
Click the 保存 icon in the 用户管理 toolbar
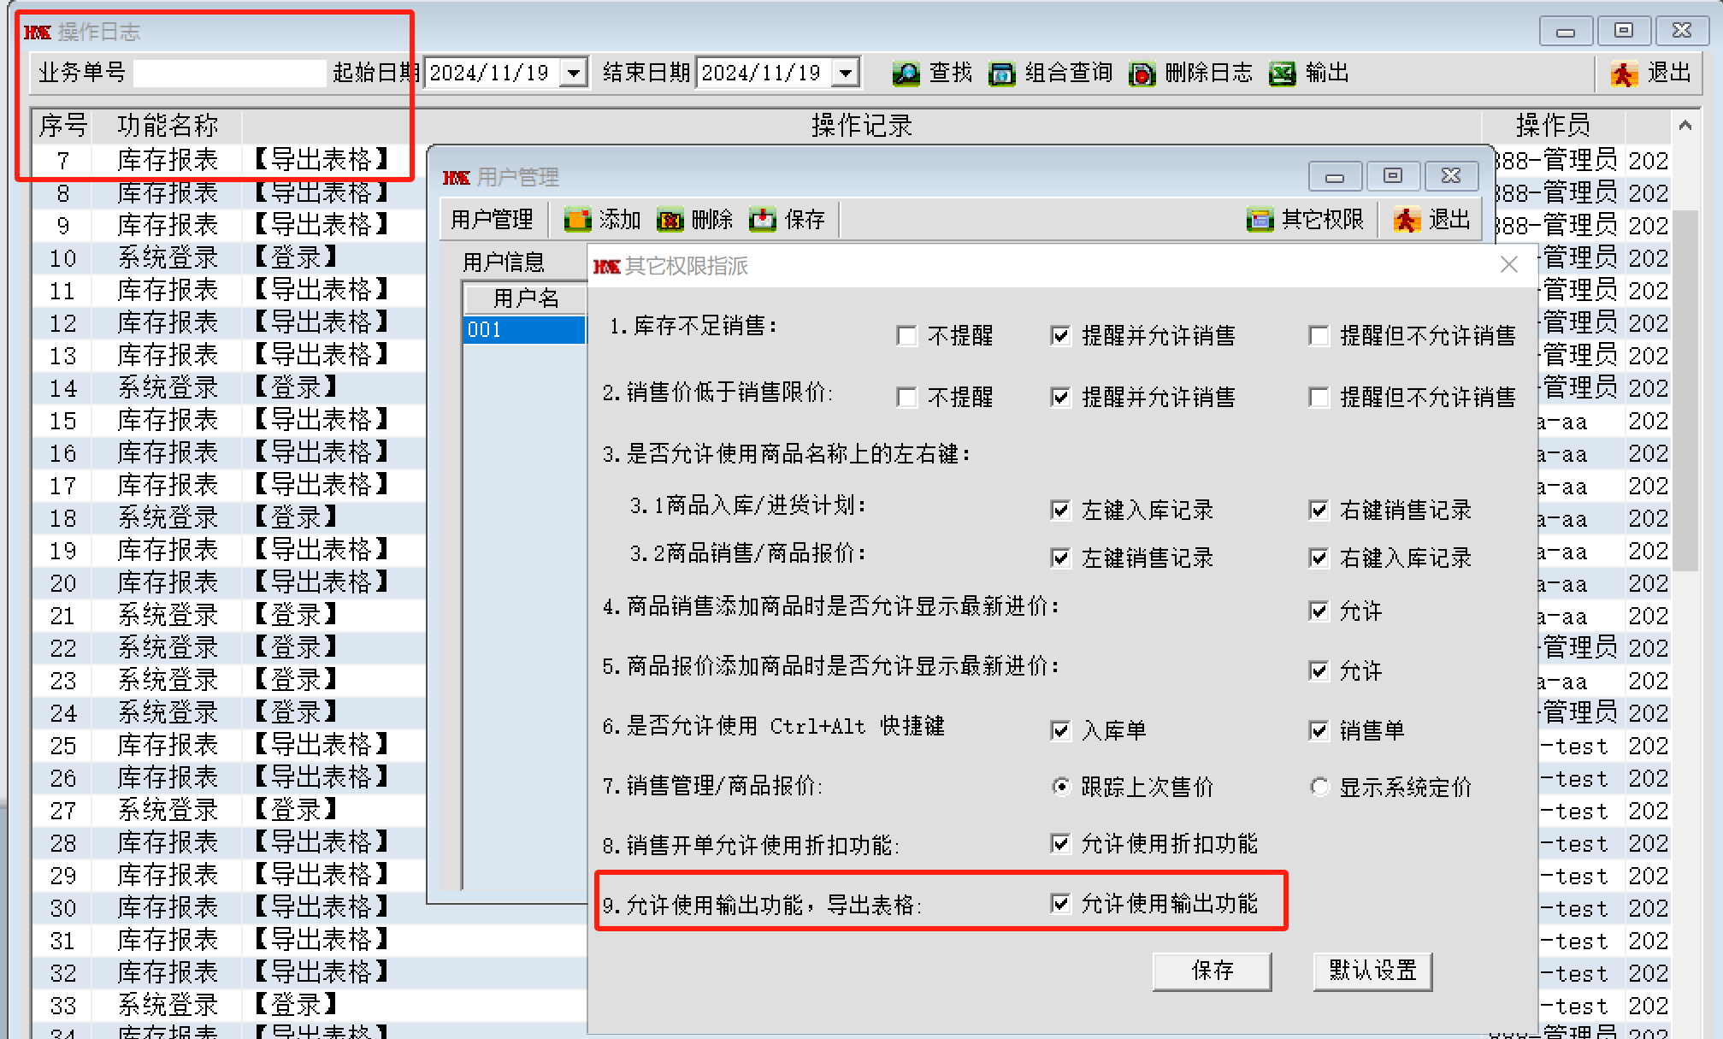tap(763, 220)
